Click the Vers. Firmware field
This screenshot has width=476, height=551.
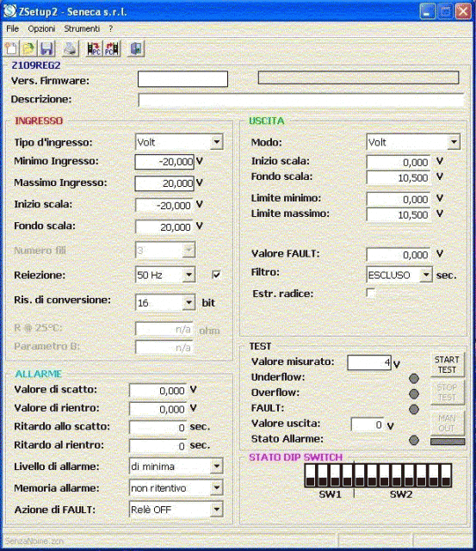pos(182,79)
